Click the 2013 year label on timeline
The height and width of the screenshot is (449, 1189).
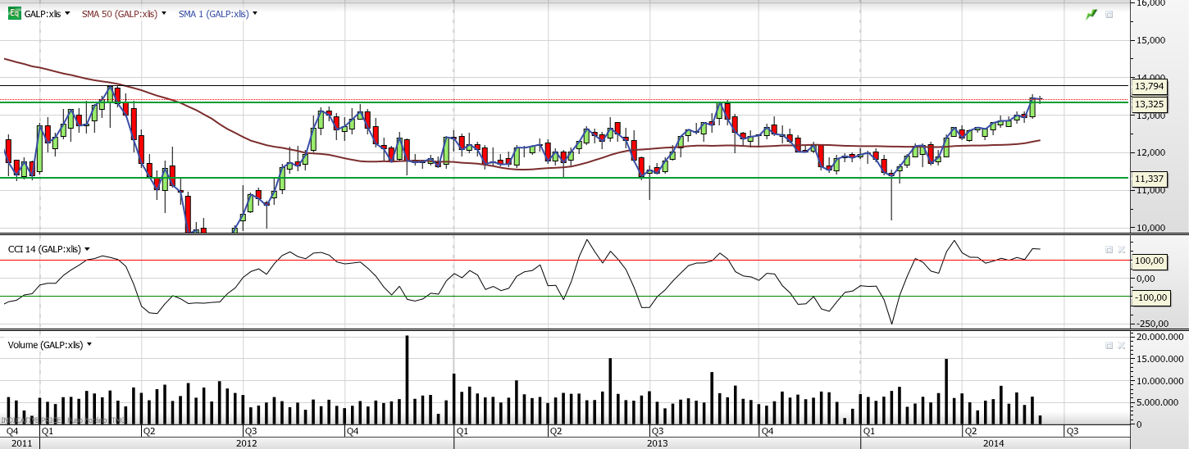[x=657, y=442]
